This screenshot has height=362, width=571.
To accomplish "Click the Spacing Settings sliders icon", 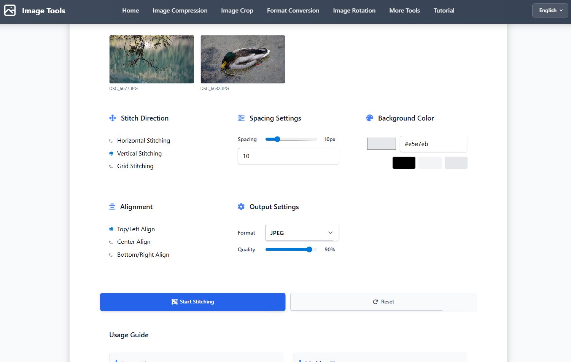I will click(241, 118).
